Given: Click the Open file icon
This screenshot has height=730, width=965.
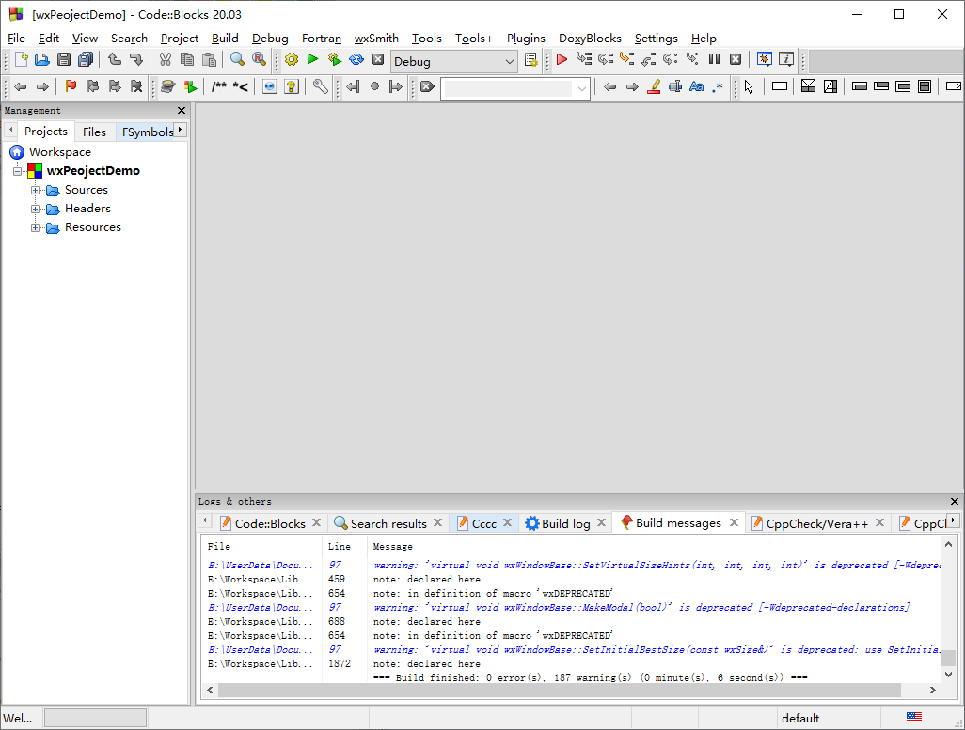Looking at the screenshot, I should (x=41, y=59).
